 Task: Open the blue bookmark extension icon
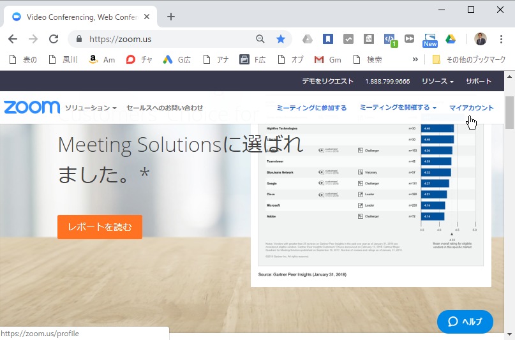[x=328, y=39]
